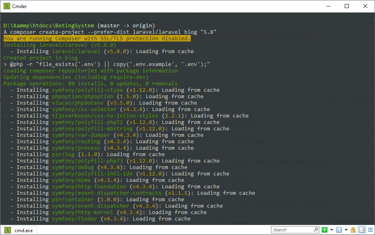Click psr/container package name
The image size is (375, 235).
tap(73, 200)
